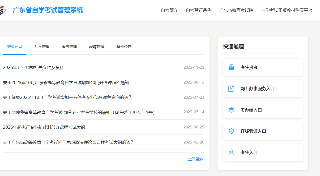Open notice about 增加40门开考课程
This screenshot has height=176, width=320.
coord(66,83)
